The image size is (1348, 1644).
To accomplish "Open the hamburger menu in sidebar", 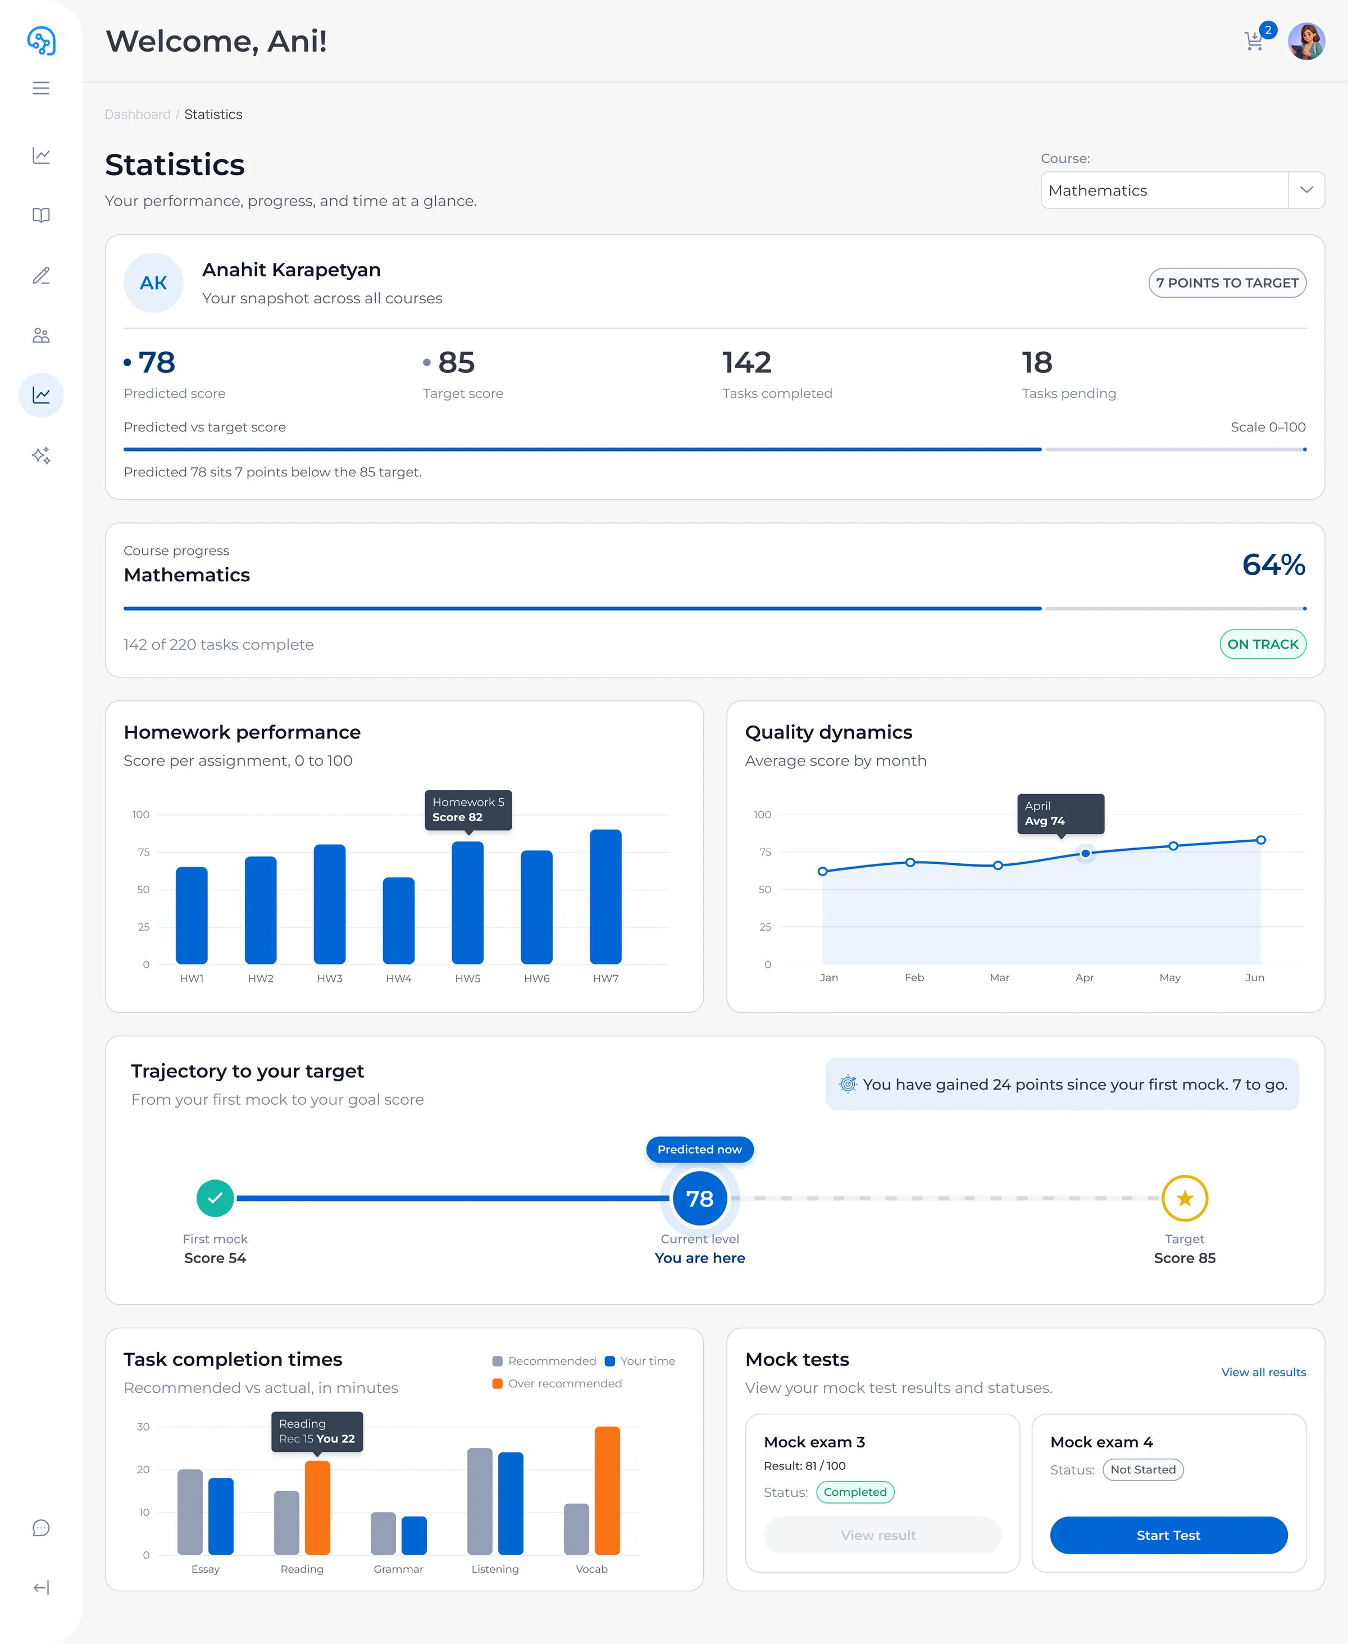I will tap(41, 89).
